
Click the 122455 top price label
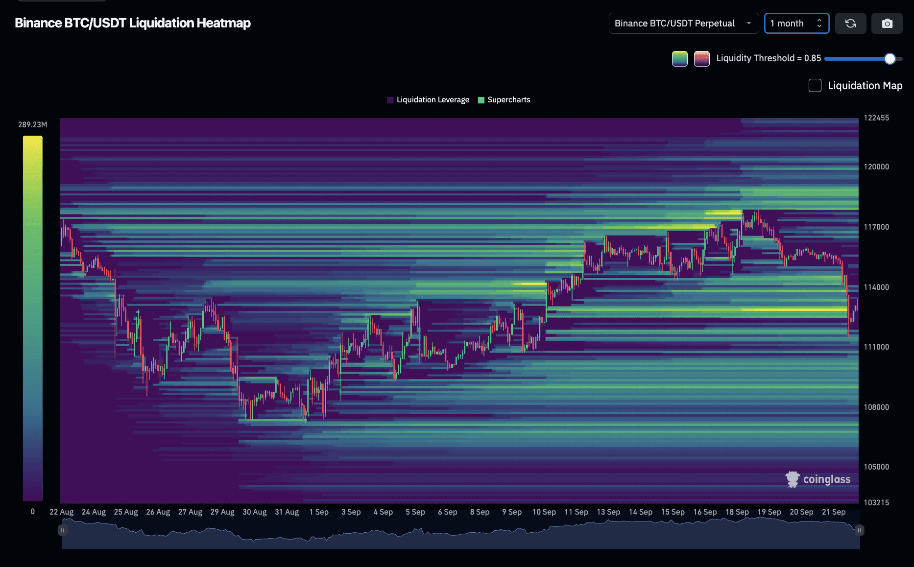876,118
